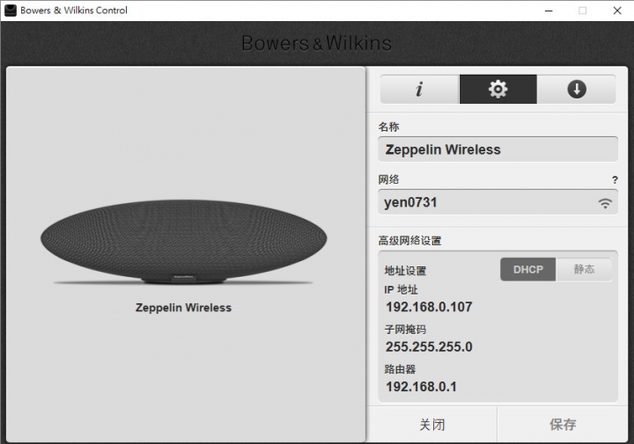Open the info tab with the i icon
The image size is (634, 444).
419,89
